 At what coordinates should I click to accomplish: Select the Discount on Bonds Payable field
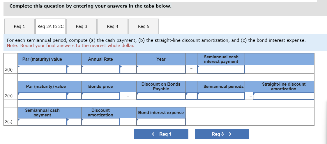coord(161,96)
